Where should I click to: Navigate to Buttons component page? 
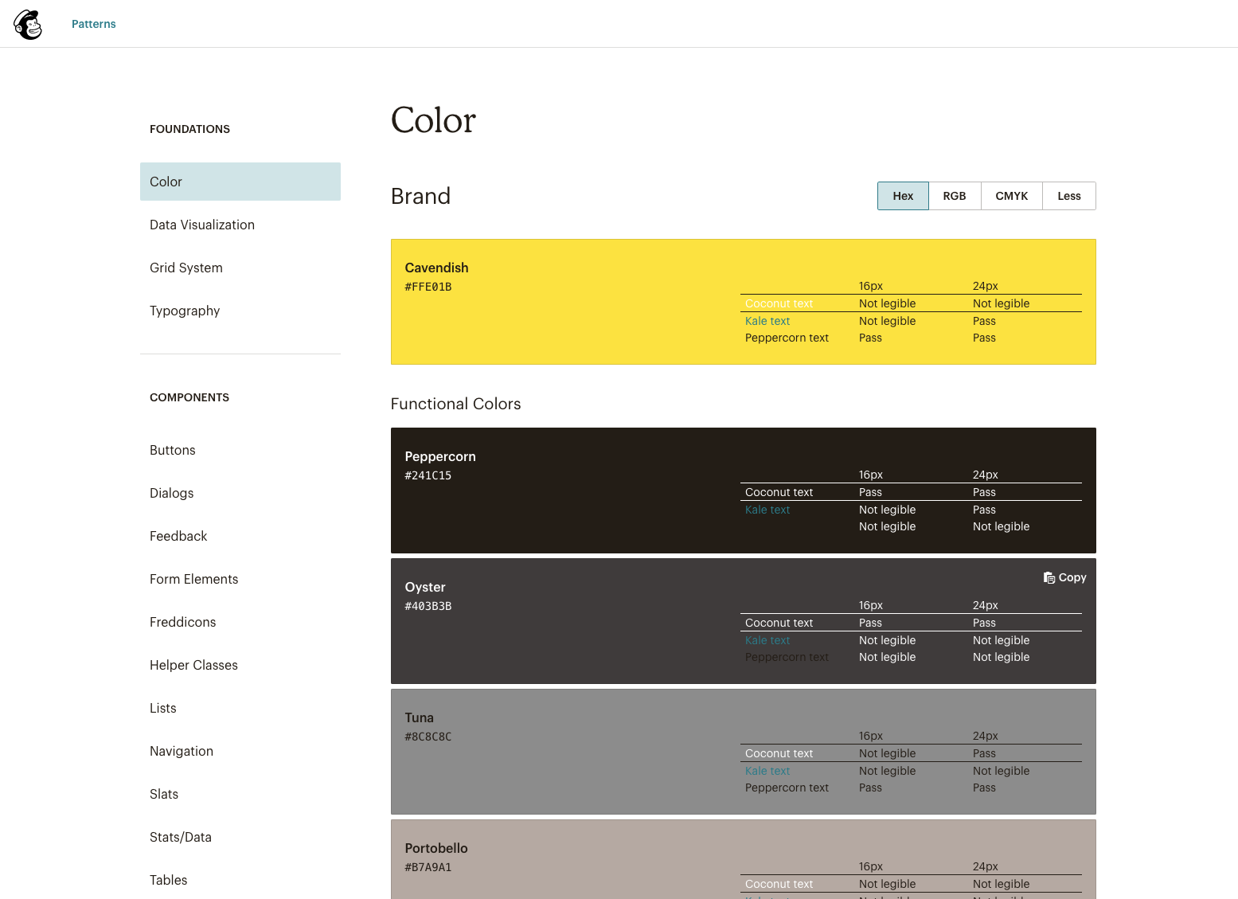[x=173, y=450]
